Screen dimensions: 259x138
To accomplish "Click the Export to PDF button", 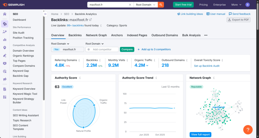I will tap(238, 20).
